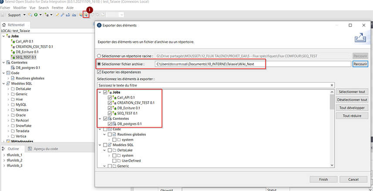Collapse the Jobs node in the Référentiel tree

coord(3,36)
